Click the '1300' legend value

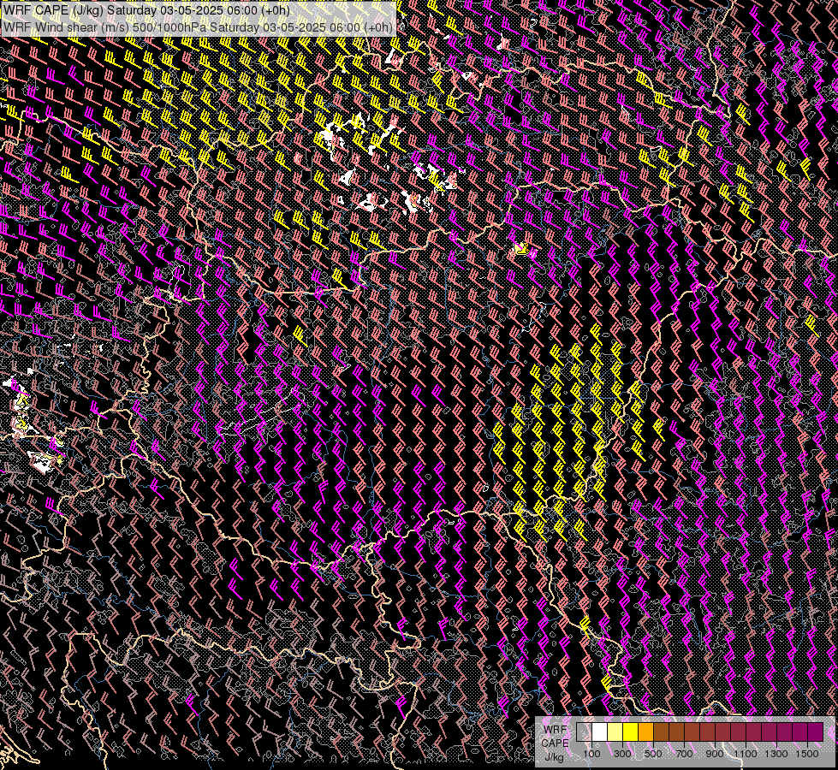(x=776, y=754)
